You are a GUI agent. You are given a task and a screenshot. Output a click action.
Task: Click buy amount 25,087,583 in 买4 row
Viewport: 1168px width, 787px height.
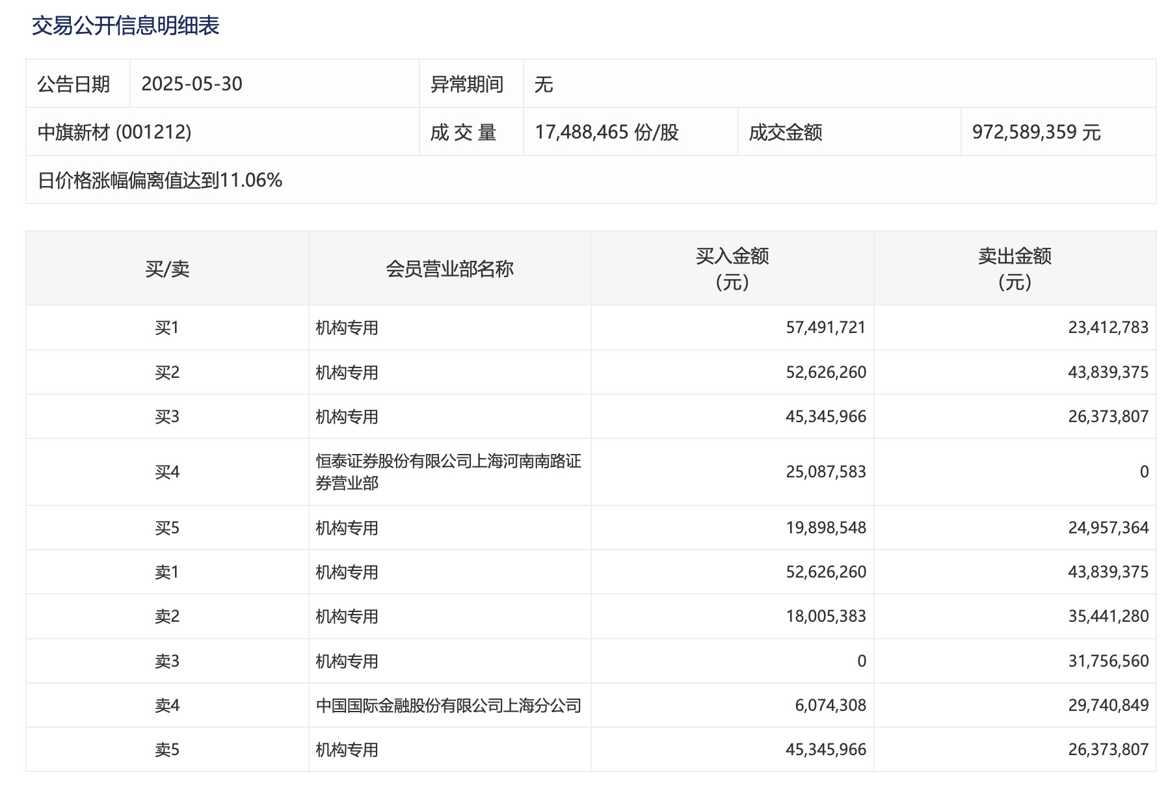click(825, 472)
